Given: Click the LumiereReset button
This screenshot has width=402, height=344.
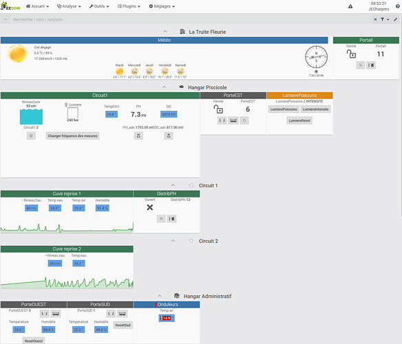Looking at the screenshot, I should coord(299,120).
